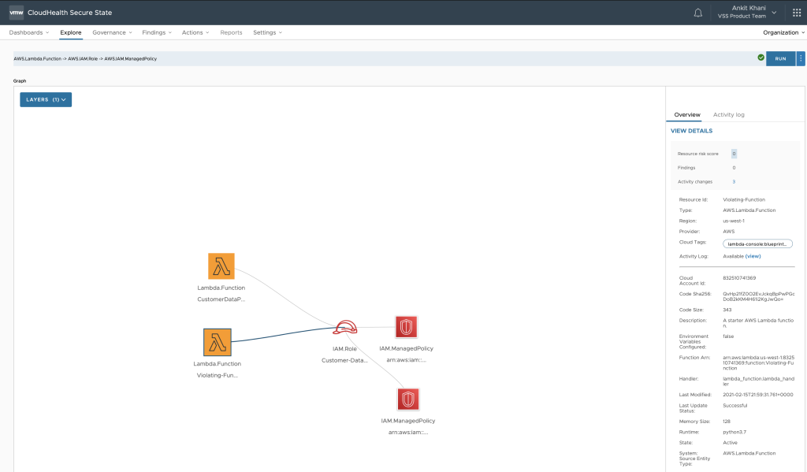Click the Description starter function text
Screen dimensions: 807x472
click(x=758, y=323)
